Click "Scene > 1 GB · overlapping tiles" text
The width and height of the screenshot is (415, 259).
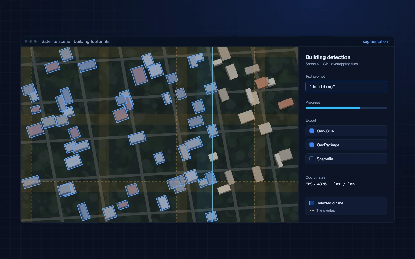click(x=331, y=64)
